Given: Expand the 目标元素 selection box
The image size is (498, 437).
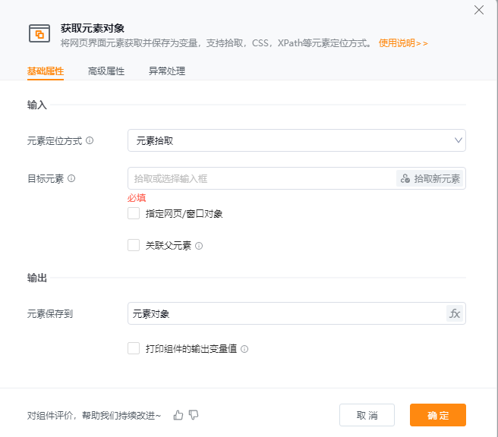Looking at the screenshot, I should 262,178.
